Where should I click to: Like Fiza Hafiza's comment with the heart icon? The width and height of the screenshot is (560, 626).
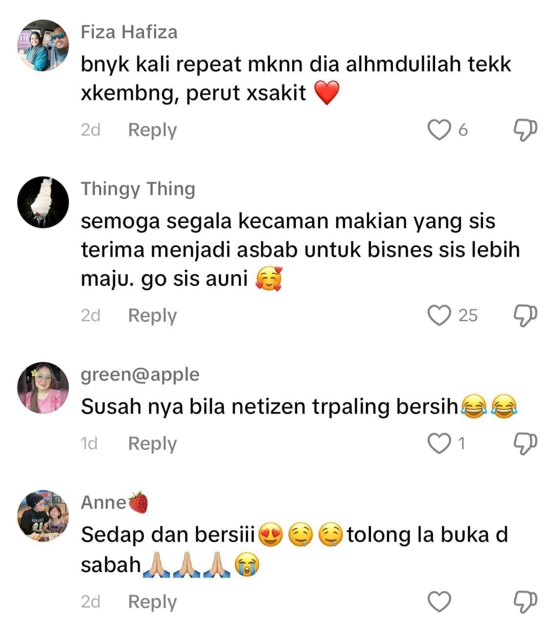click(439, 130)
